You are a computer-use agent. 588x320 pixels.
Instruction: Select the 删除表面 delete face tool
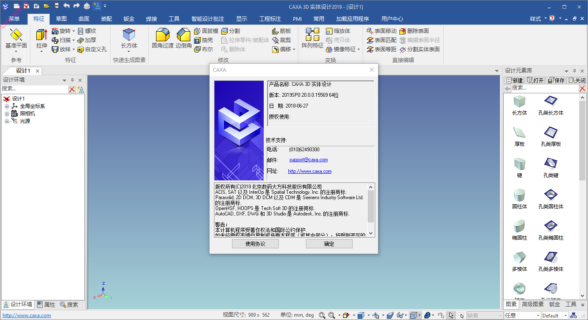pos(414,31)
